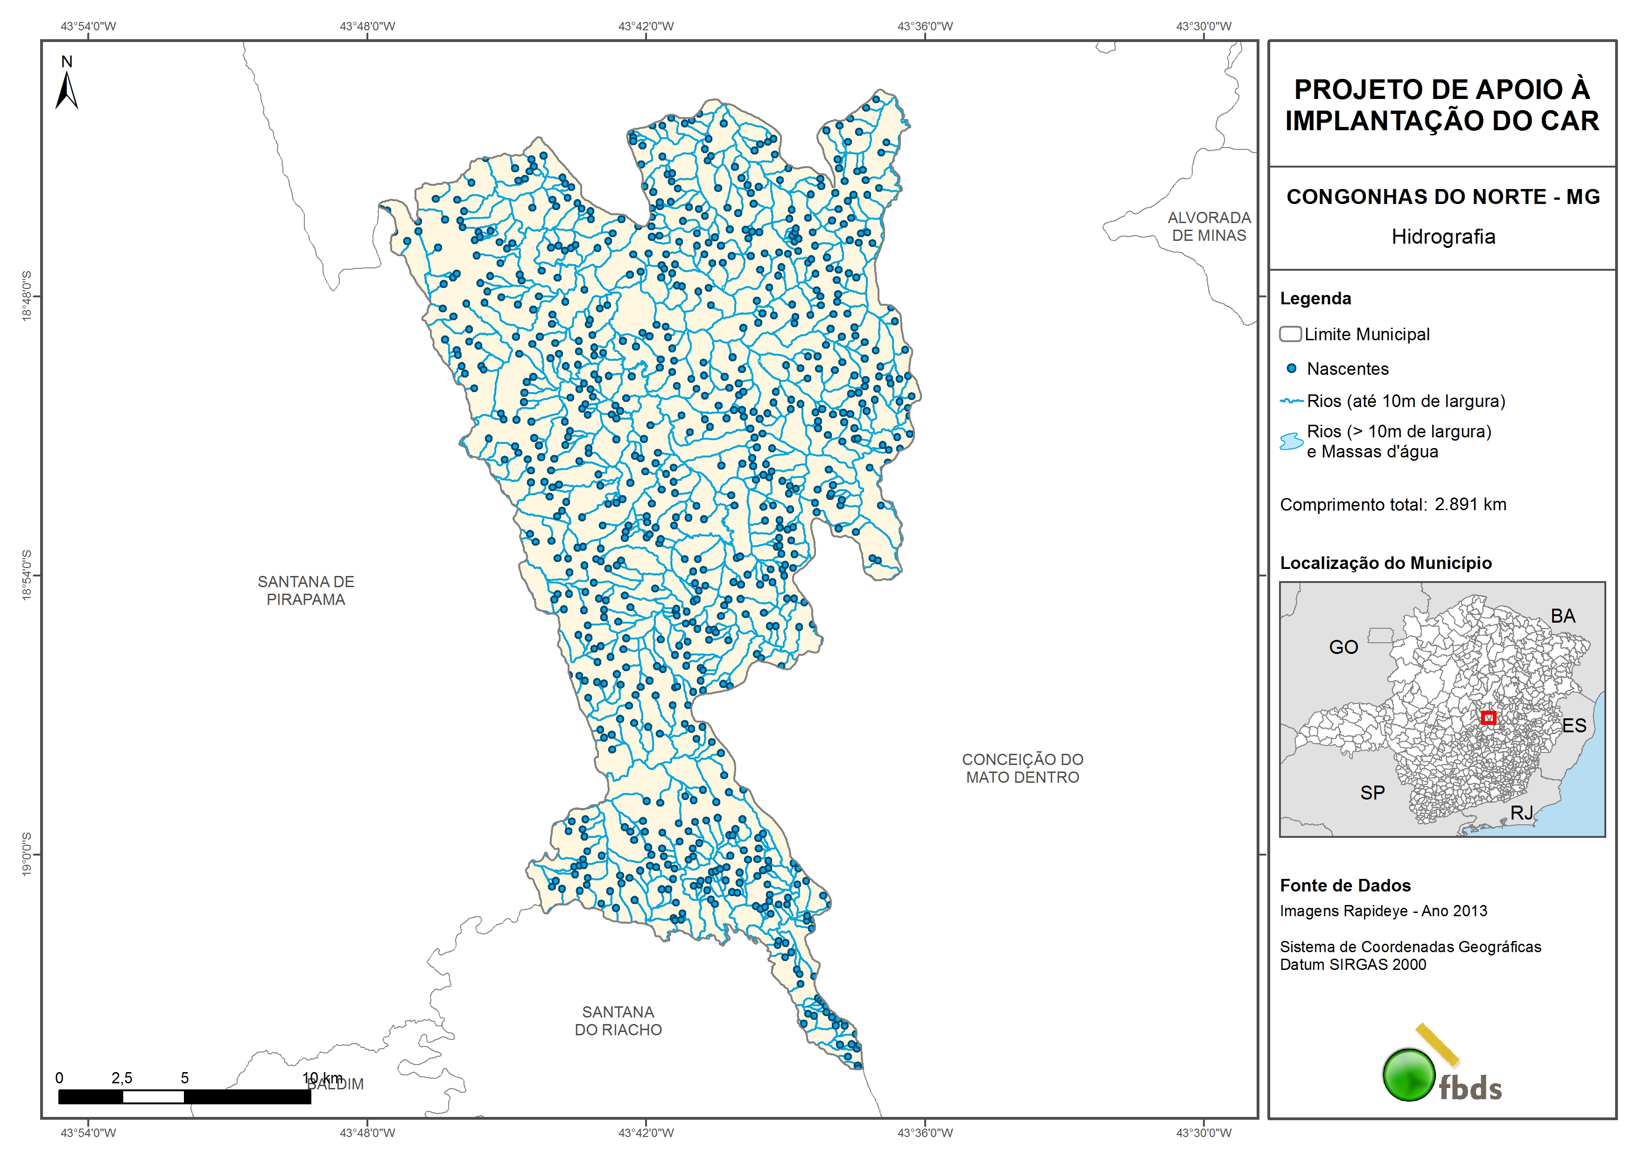Viewport: 1638px width, 1158px height.
Task: Click the SANTANA DO RIACHO label
Action: [x=619, y=1021]
